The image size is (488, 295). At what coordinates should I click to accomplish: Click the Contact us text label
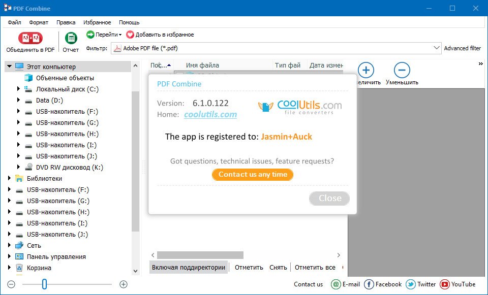[x=309, y=284]
